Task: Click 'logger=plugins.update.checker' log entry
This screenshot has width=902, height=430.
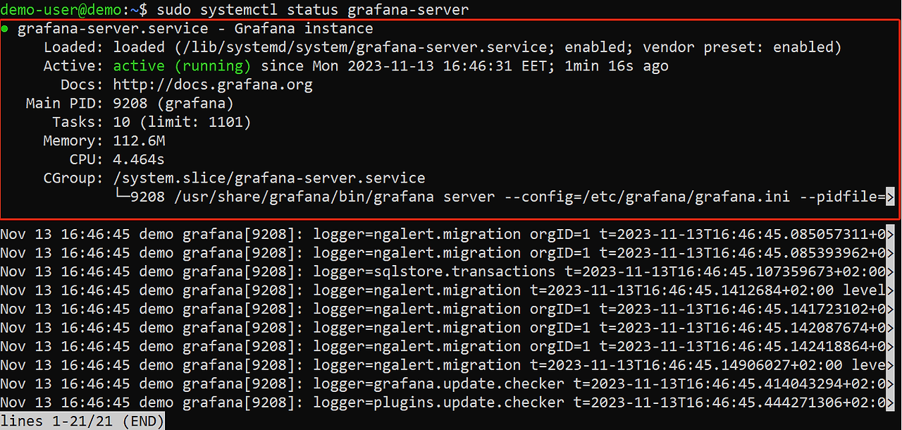Action: coord(438,402)
